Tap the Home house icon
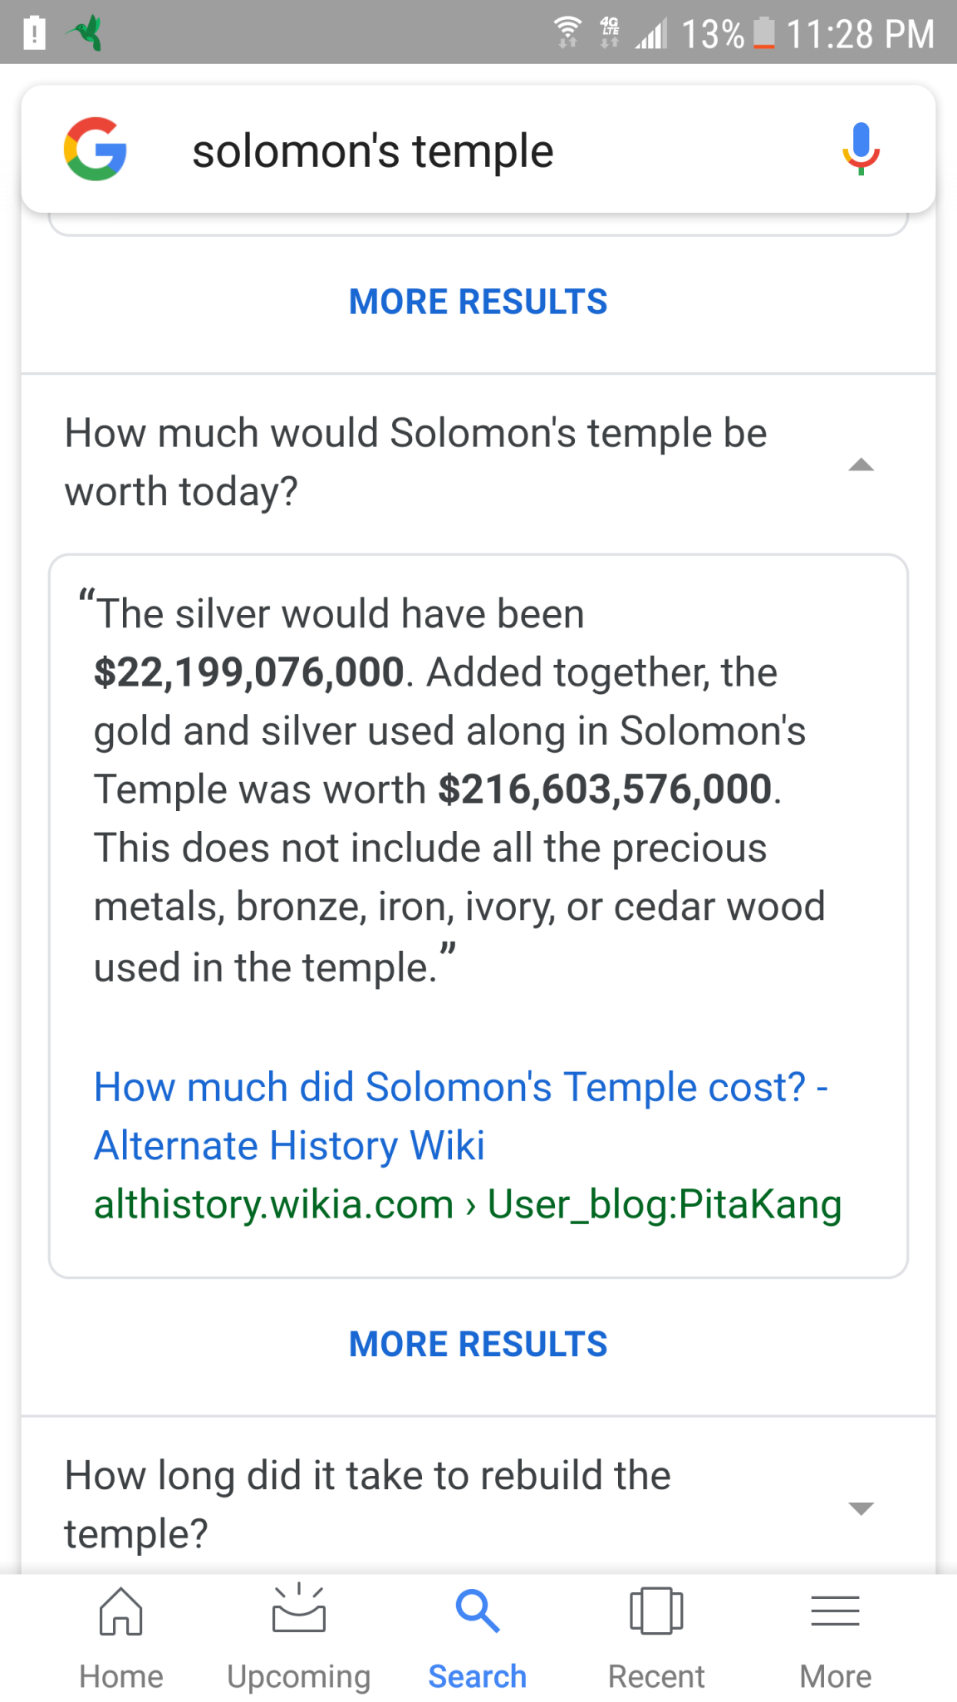This screenshot has width=957, height=1702. tap(121, 1611)
